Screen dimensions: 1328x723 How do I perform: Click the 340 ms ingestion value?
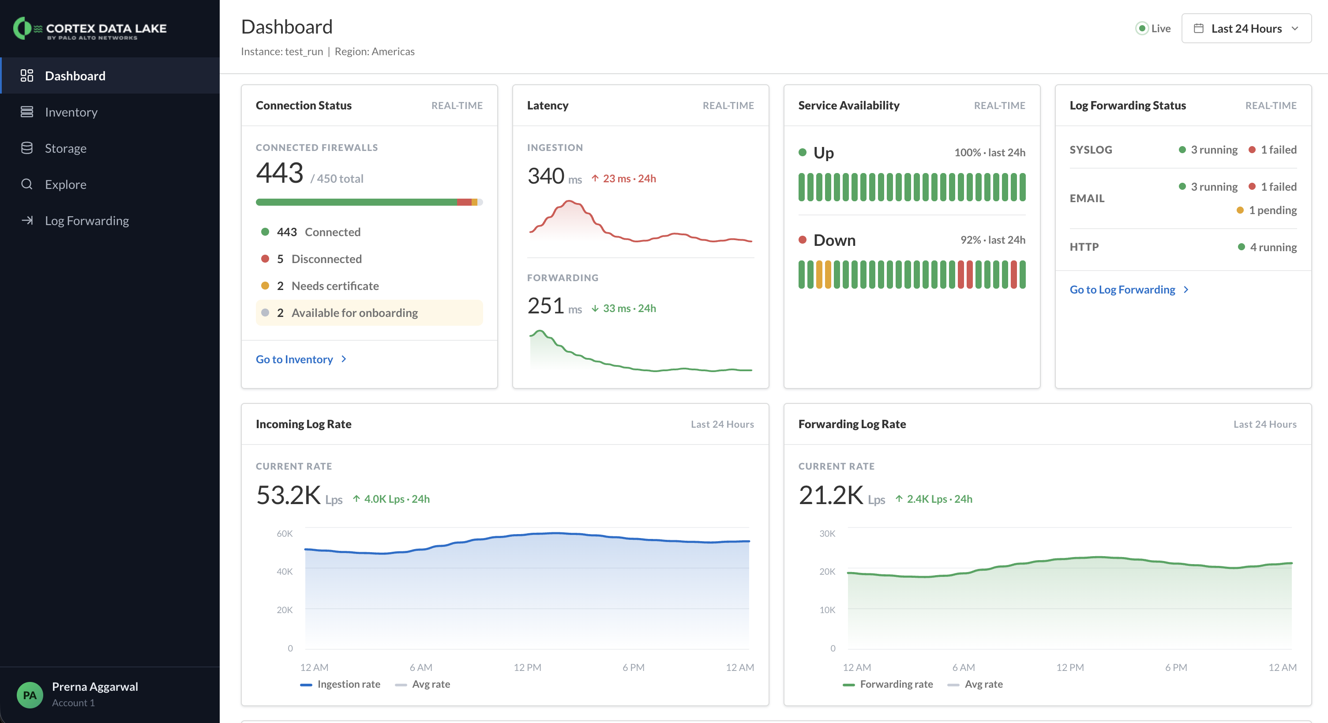coord(554,176)
